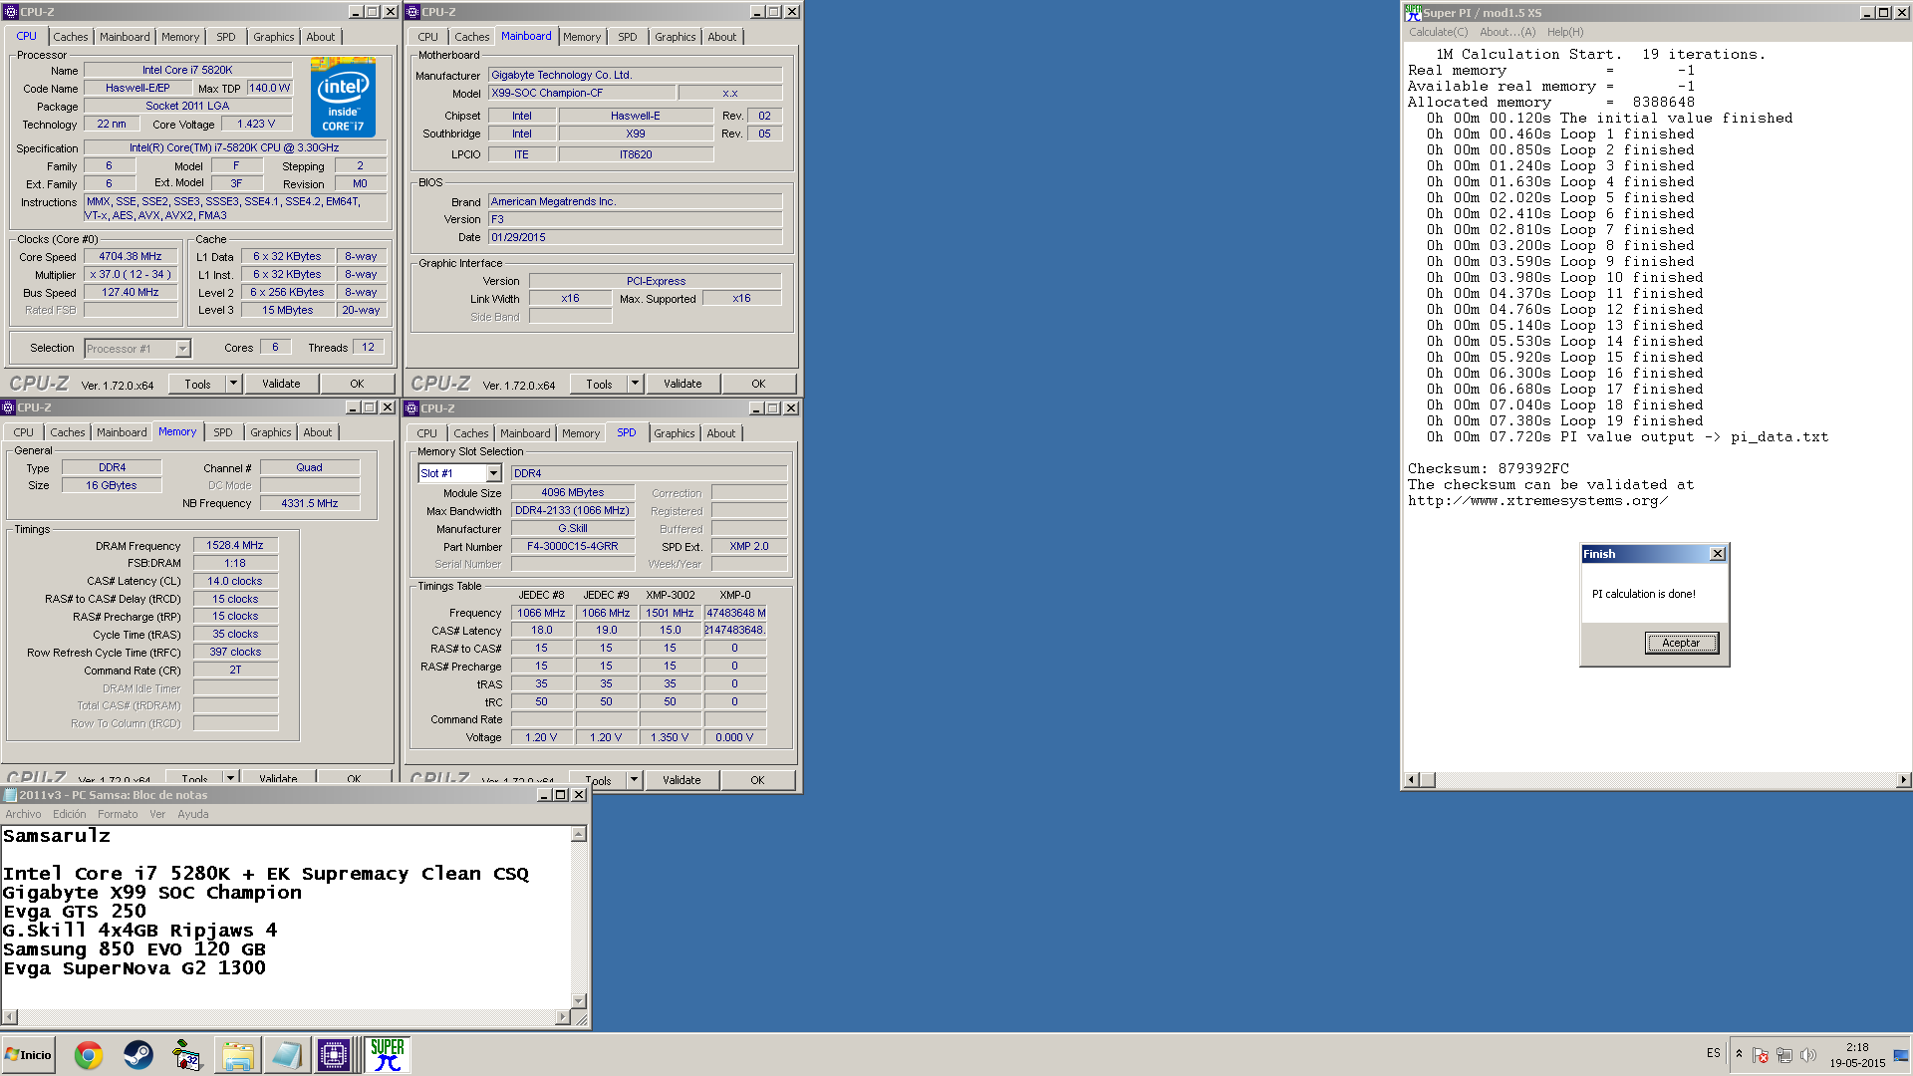Open Graphics tab in Mainboard window
Image resolution: width=1913 pixels, height=1076 pixels.
(x=675, y=37)
